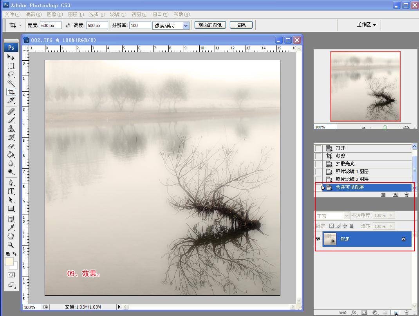Toggle lock all
This screenshot has height=316, width=419.
coord(352,226)
